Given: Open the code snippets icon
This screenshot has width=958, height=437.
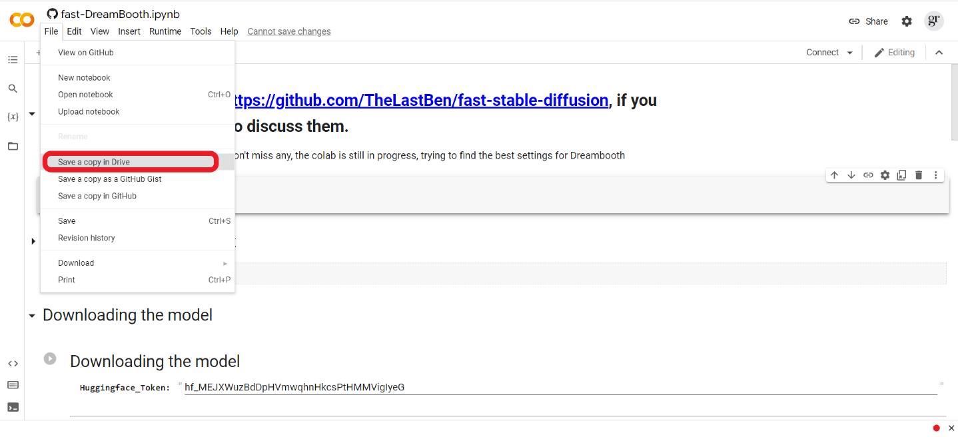Looking at the screenshot, I should coord(12,364).
